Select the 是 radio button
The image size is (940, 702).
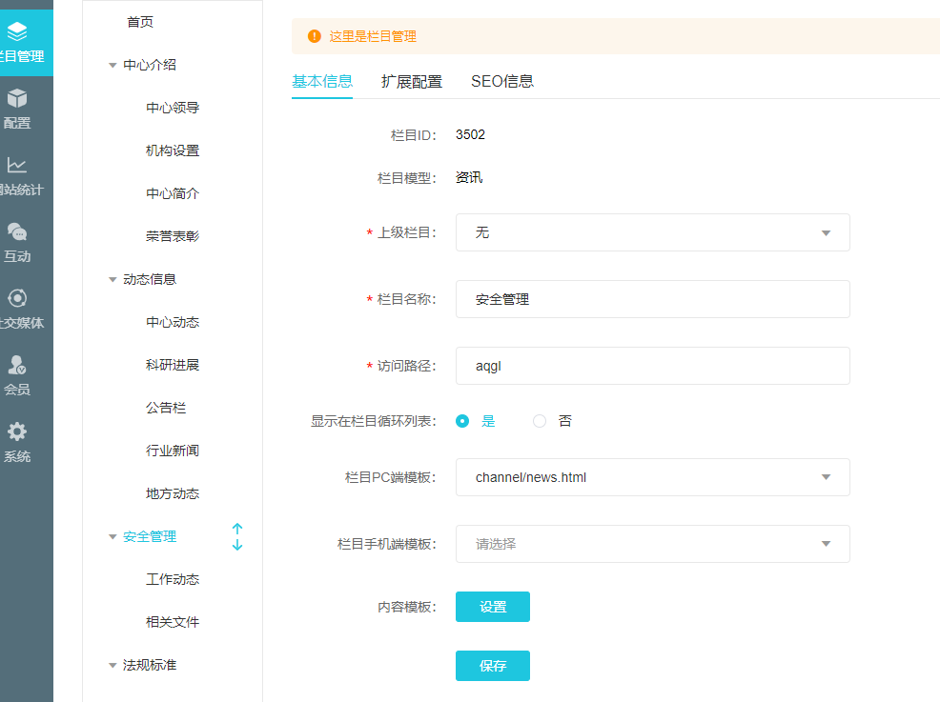tap(462, 421)
